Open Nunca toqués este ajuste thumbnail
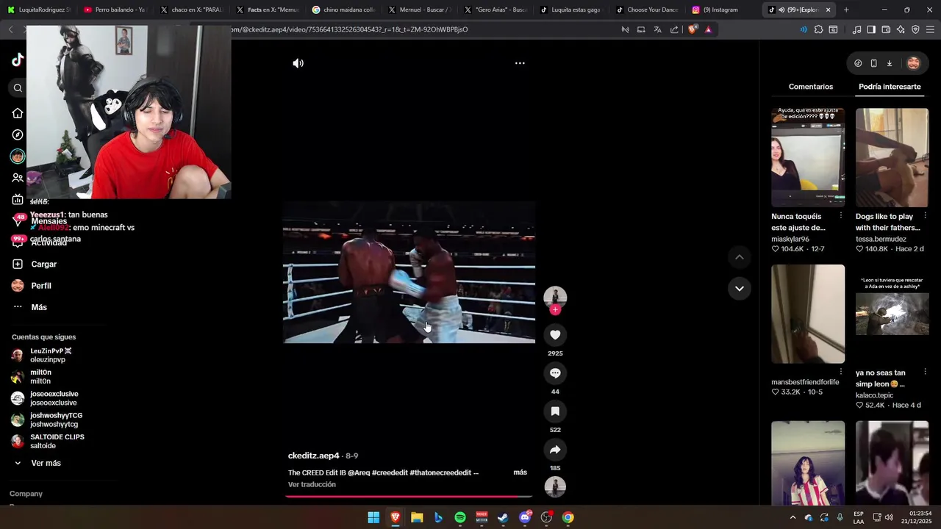 pyautogui.click(x=808, y=158)
